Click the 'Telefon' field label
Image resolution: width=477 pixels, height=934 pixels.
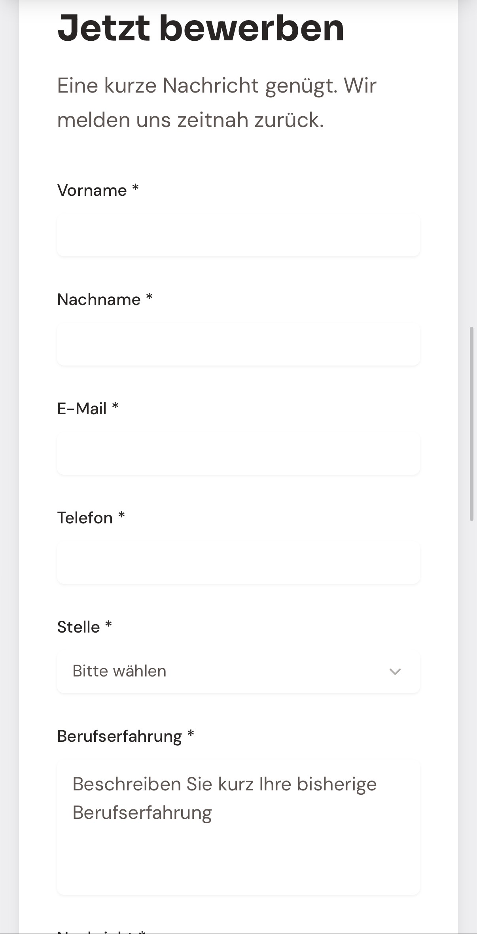(x=85, y=518)
